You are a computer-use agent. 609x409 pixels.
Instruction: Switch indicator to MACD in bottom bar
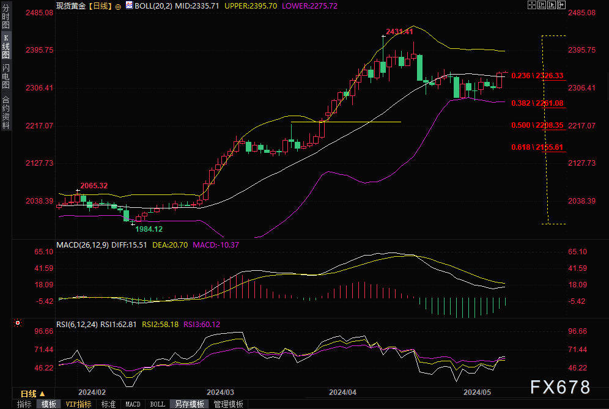pos(133,404)
